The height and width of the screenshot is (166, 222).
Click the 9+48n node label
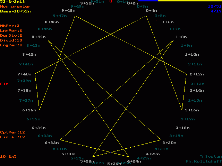point(68,11)
